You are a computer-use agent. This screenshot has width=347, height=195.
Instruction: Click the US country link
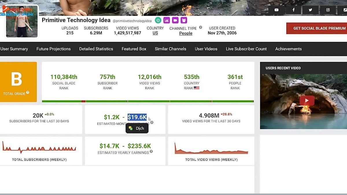click(155, 33)
